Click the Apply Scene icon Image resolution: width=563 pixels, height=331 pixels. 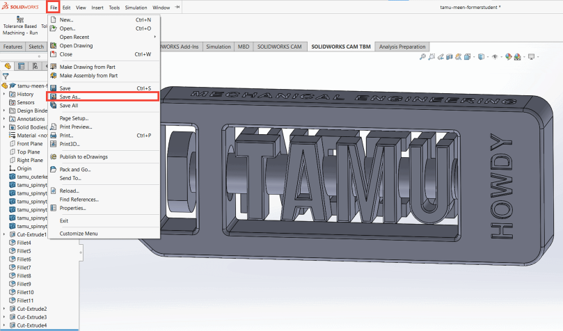(517, 56)
